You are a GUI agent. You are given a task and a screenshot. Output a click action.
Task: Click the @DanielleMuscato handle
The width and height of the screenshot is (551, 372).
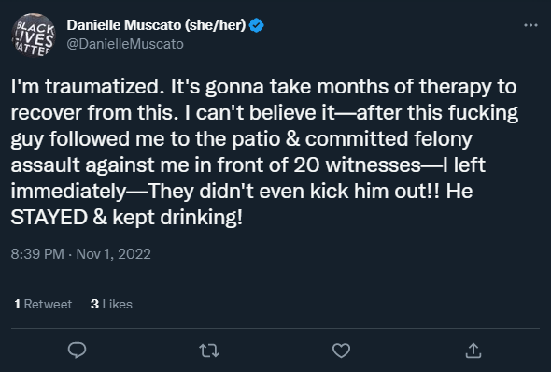coord(125,44)
